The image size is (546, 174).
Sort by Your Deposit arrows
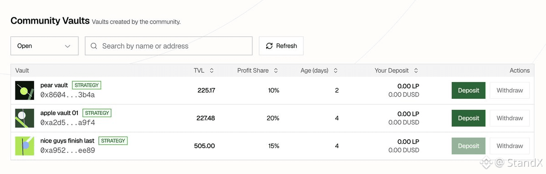pyautogui.click(x=416, y=71)
